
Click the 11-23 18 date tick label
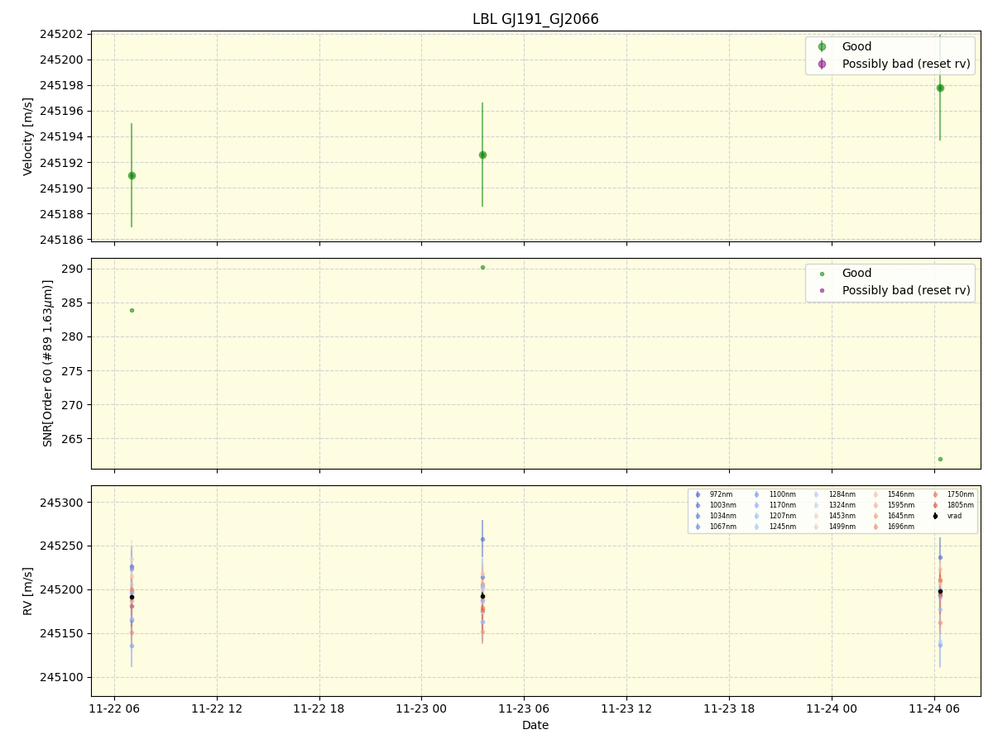[x=729, y=708]
